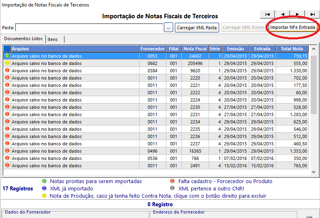Select Nota Fiscal cell 2220

(x=195, y=78)
